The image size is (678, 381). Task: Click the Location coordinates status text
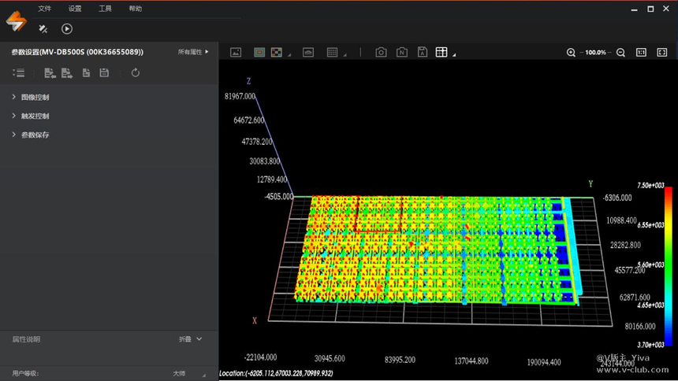point(276,373)
